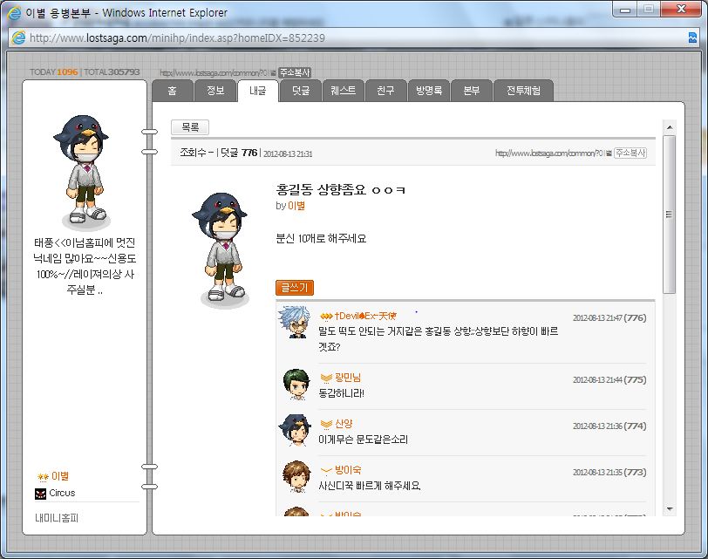
Task: Open the 방명록 tab
Action: tap(428, 91)
